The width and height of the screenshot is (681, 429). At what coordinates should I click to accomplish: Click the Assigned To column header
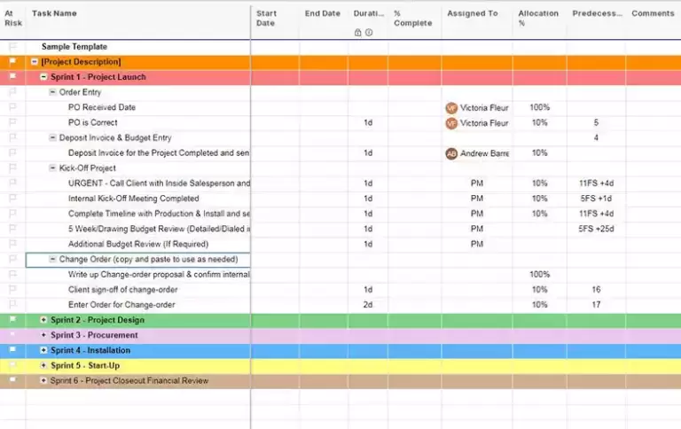472,14
